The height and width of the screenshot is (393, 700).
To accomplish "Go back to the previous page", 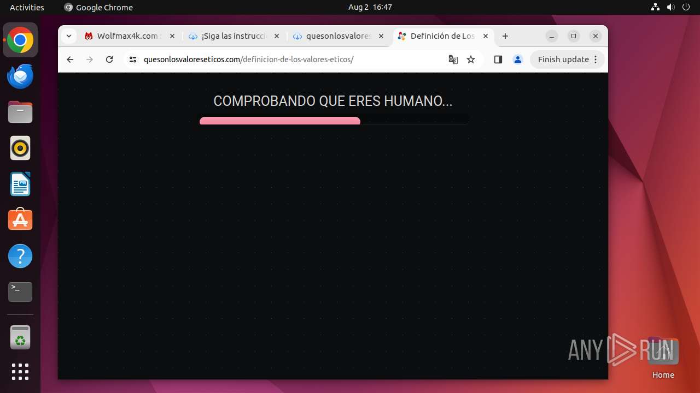I will click(x=70, y=59).
